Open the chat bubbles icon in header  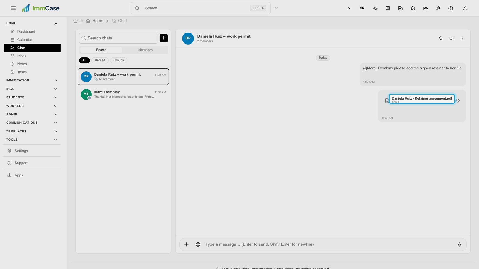click(413, 8)
